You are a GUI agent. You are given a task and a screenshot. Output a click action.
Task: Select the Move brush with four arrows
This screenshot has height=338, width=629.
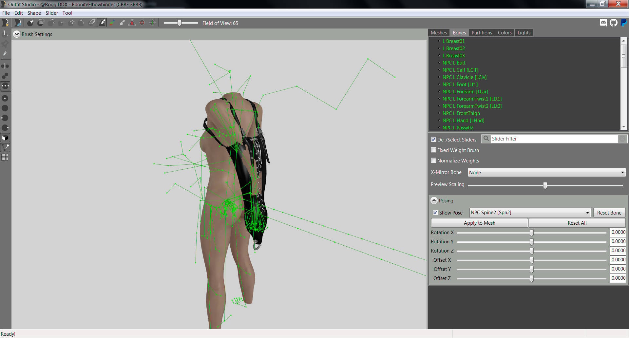tap(71, 23)
